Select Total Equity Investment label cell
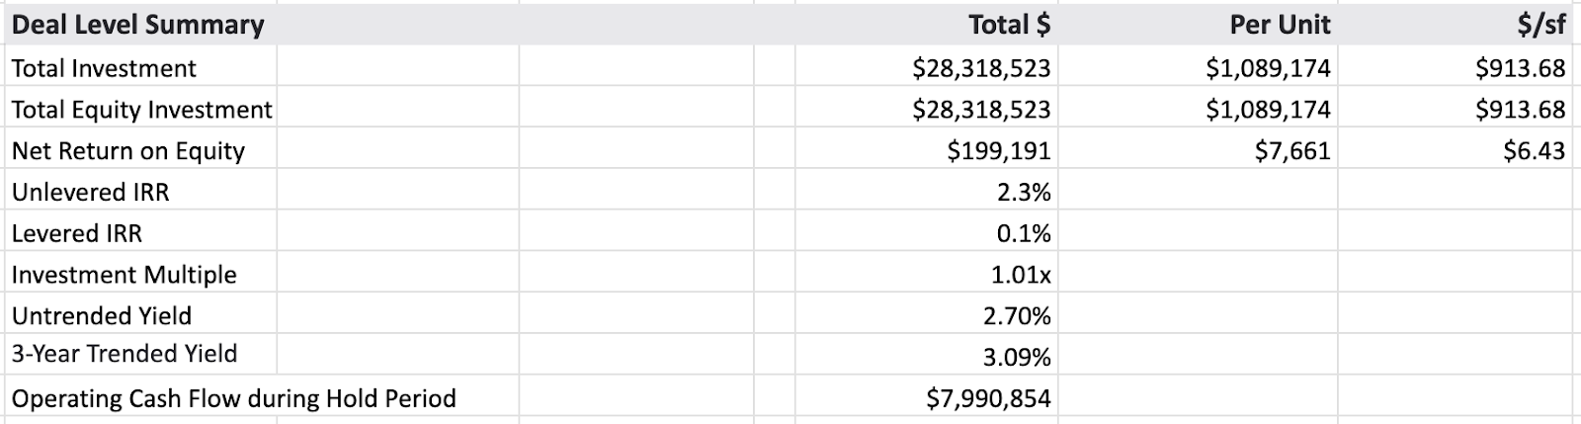This screenshot has height=424, width=1581. [140, 109]
